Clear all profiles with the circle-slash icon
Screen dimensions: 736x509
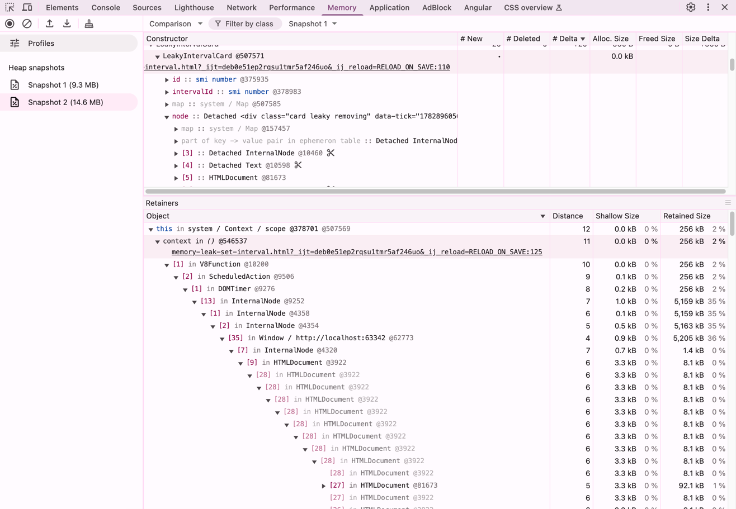(x=27, y=23)
